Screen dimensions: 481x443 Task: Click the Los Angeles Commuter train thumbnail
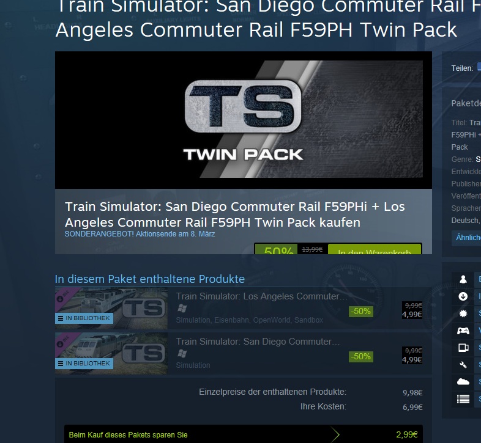coord(111,309)
